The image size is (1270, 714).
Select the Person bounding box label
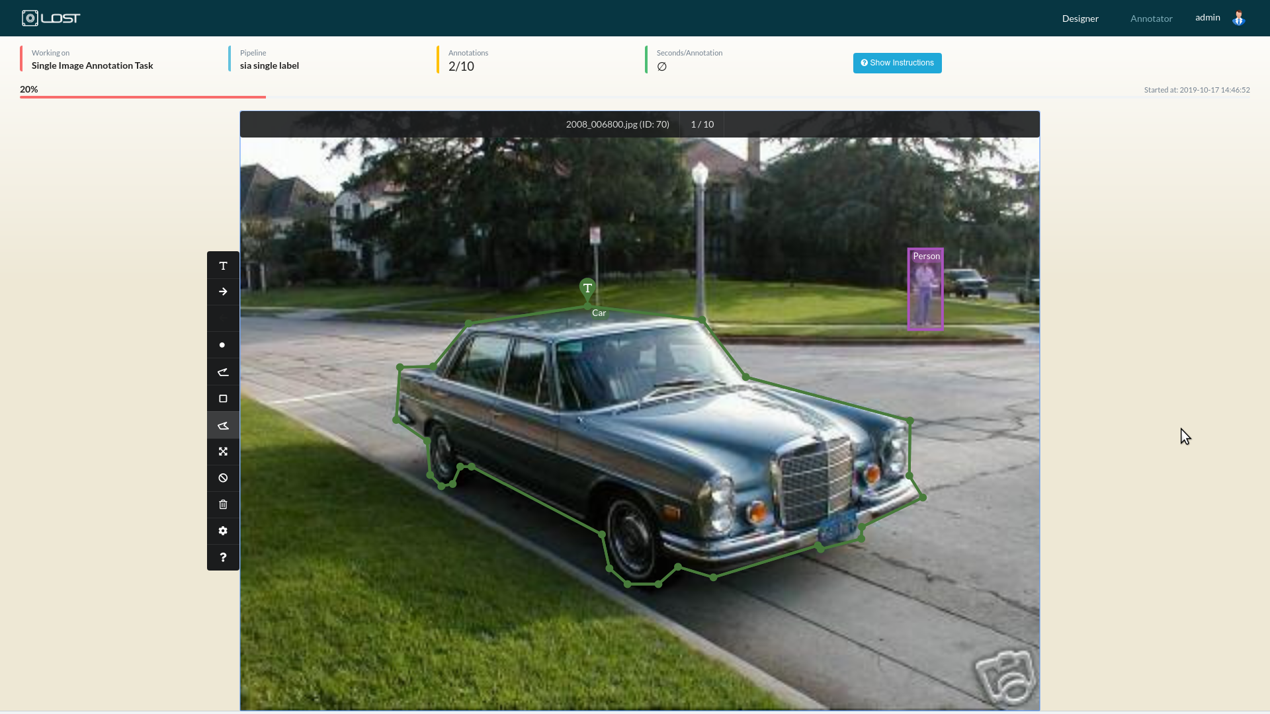[x=926, y=257]
